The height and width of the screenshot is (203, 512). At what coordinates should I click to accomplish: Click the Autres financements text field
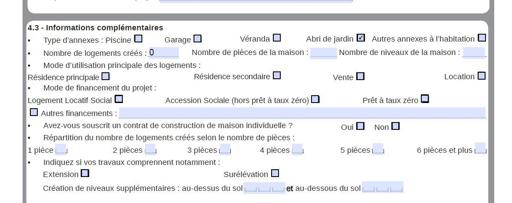tap(302, 113)
